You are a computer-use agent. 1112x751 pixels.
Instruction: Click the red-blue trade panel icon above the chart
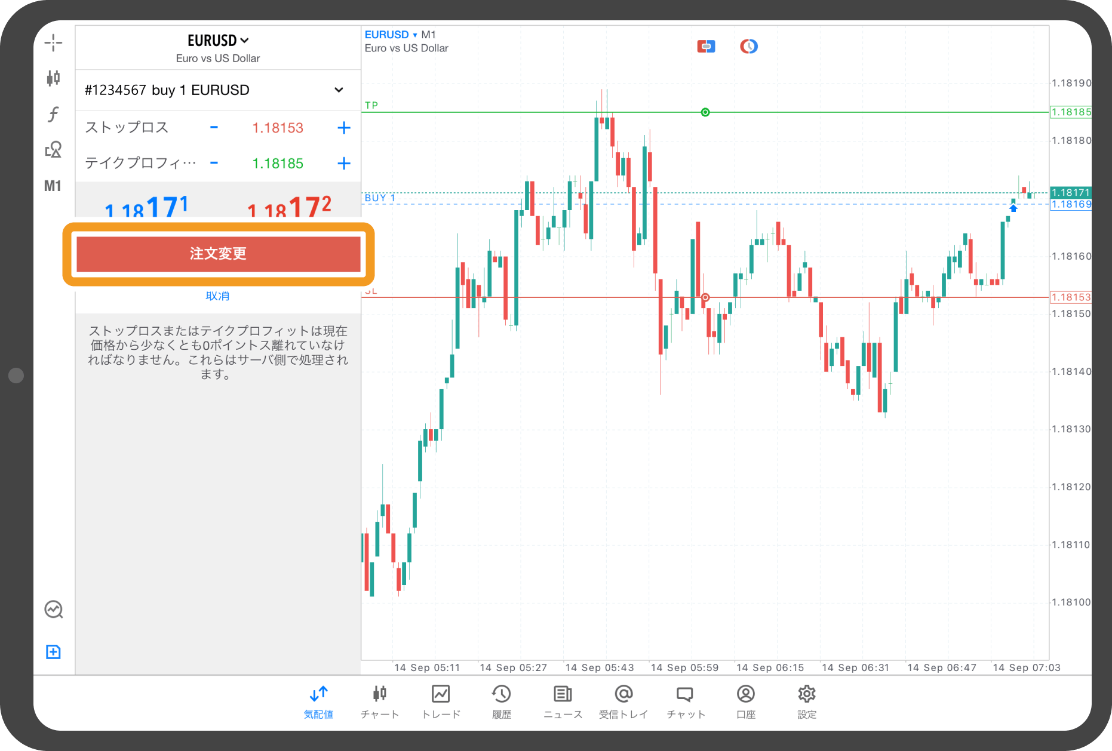pos(706,46)
